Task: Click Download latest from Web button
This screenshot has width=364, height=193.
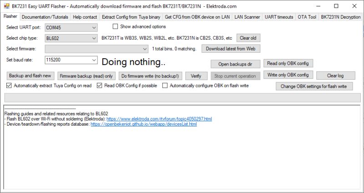Action: coord(231,49)
